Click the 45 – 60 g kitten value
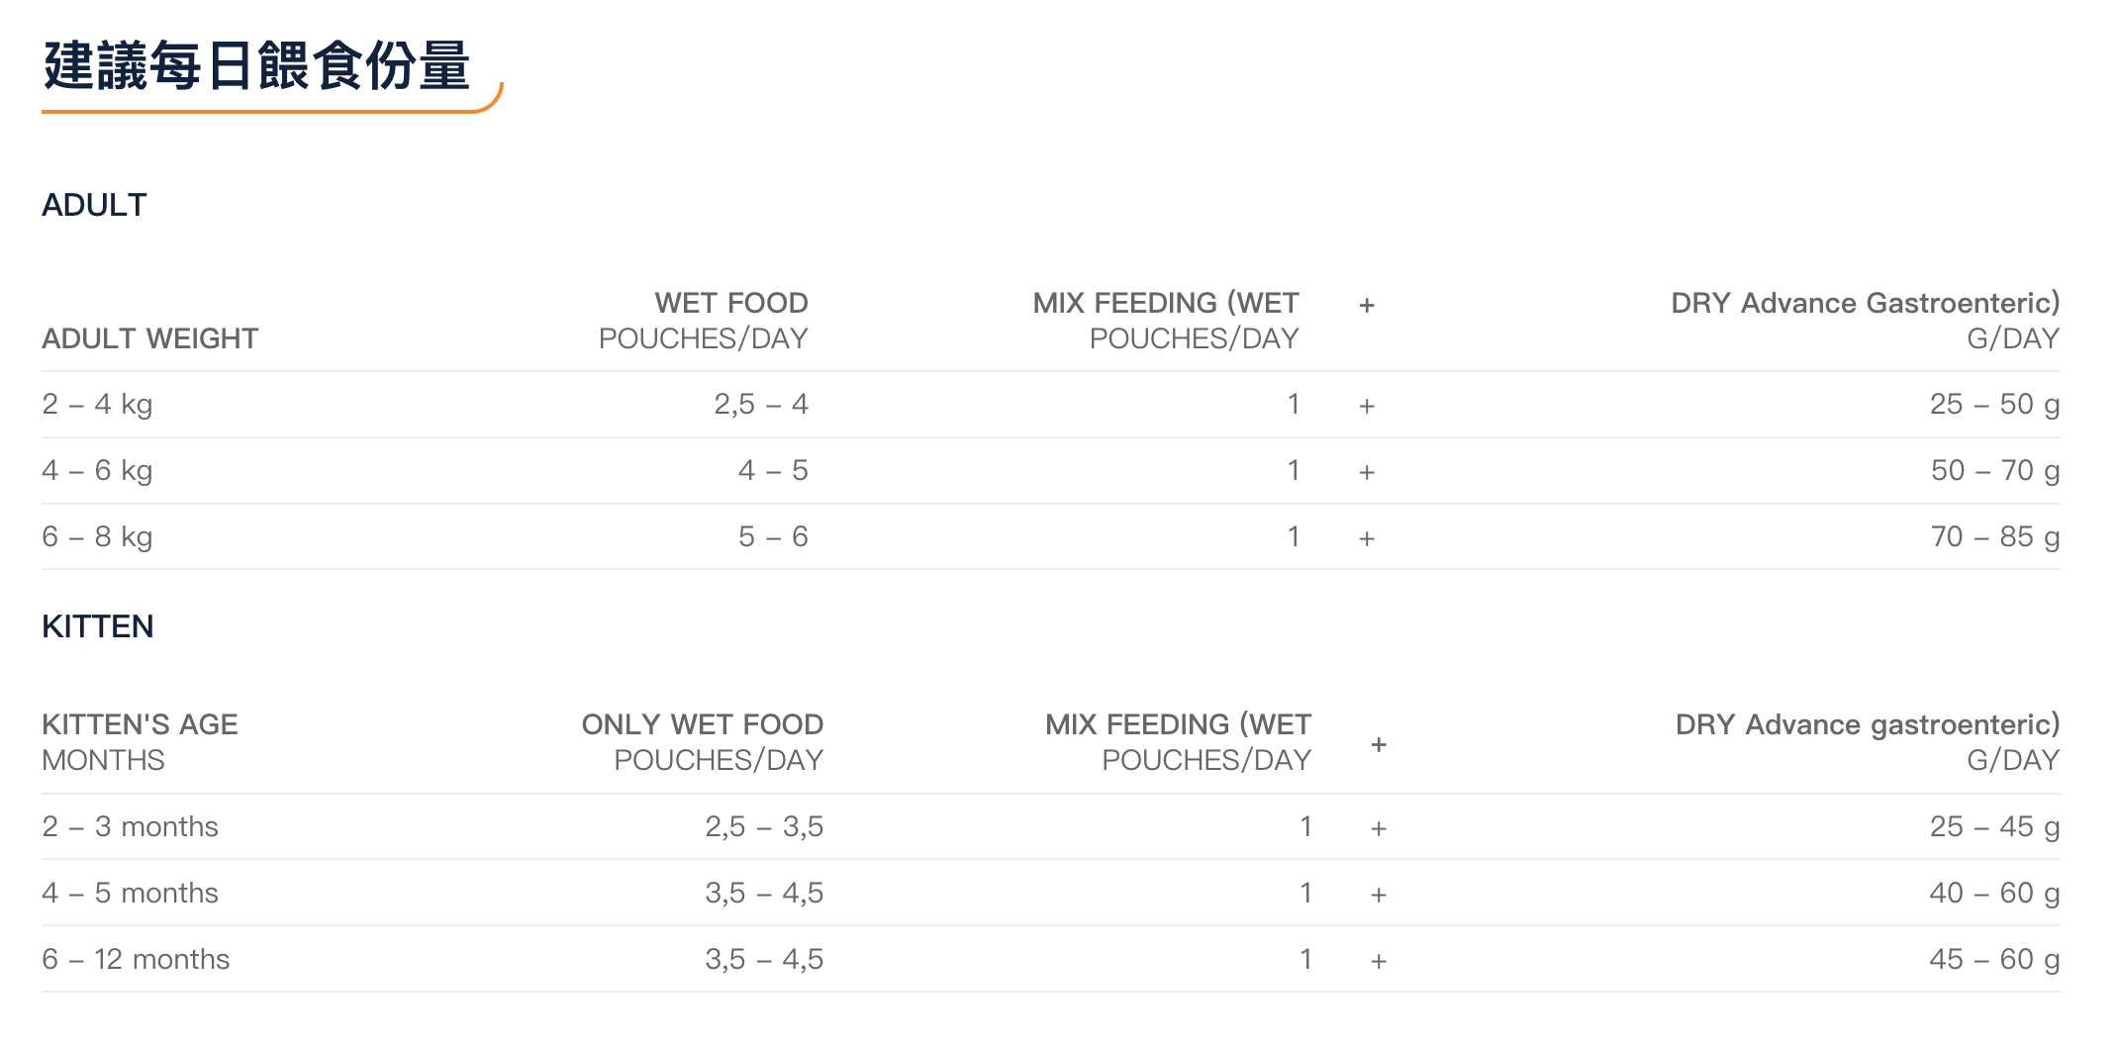Screen dimensions: 2118x1047 click(x=1993, y=959)
